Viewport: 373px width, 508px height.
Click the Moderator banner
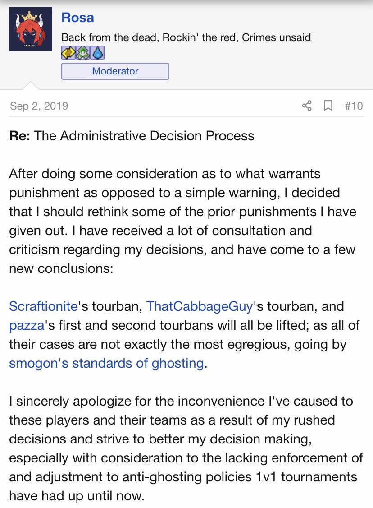pyautogui.click(x=115, y=71)
